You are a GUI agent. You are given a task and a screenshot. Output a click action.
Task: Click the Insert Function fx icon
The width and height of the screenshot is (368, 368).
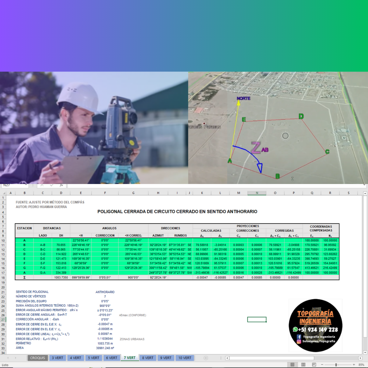click(61, 185)
